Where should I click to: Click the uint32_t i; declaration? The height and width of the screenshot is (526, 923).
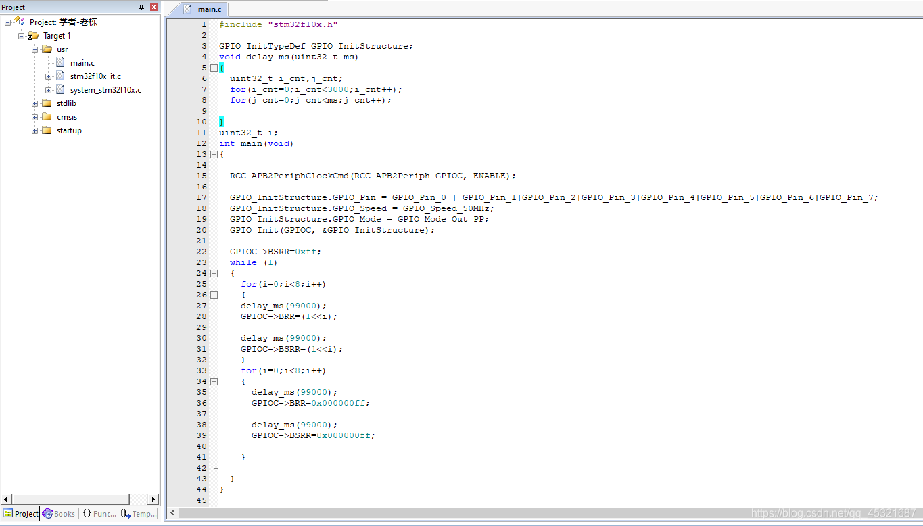[248, 133]
